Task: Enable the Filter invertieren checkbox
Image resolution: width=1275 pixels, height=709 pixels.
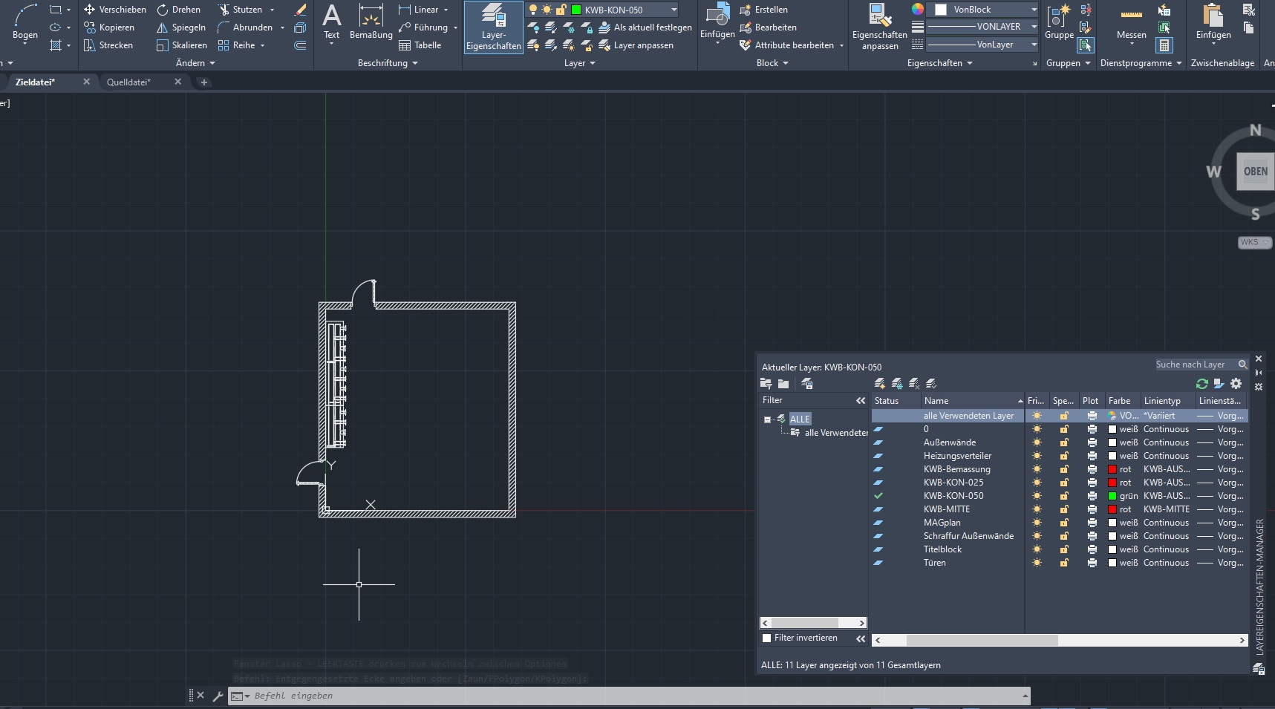Action: (x=767, y=638)
